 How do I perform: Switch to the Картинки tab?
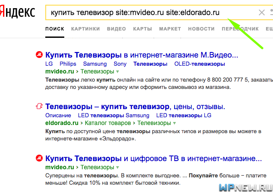point(85,29)
